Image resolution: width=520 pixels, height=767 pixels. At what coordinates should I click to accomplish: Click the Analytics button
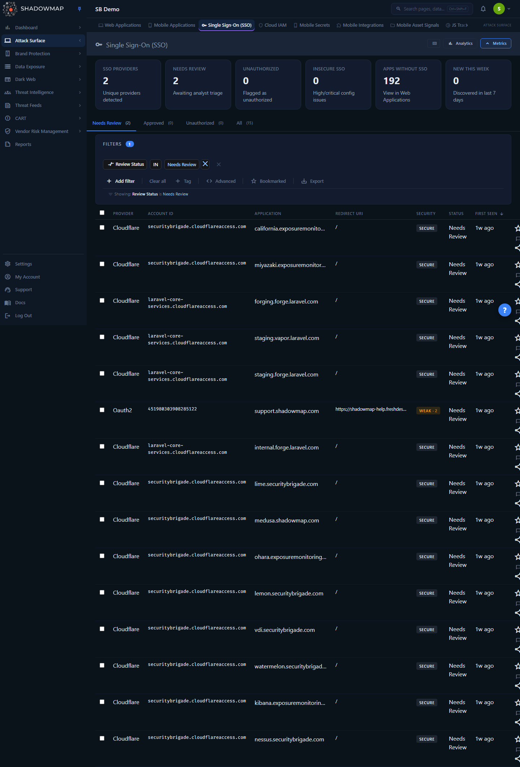(x=461, y=43)
